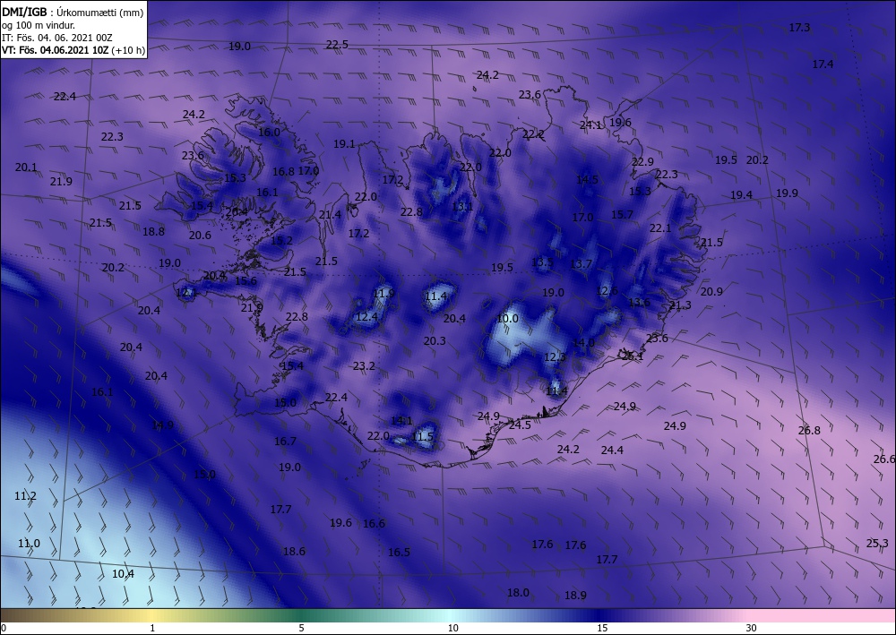This screenshot has height=635, width=896.
Task: Click the '30' label on the color scale
Action: (751, 628)
